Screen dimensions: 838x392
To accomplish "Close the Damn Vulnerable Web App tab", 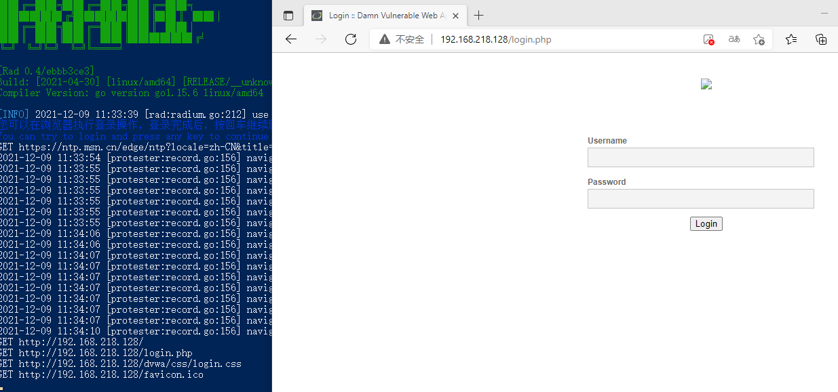I will click(455, 16).
